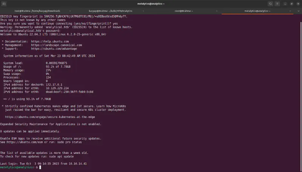This screenshot has height=172, width=302.
Task: Click the terminal search icon
Action: tap(270, 3)
